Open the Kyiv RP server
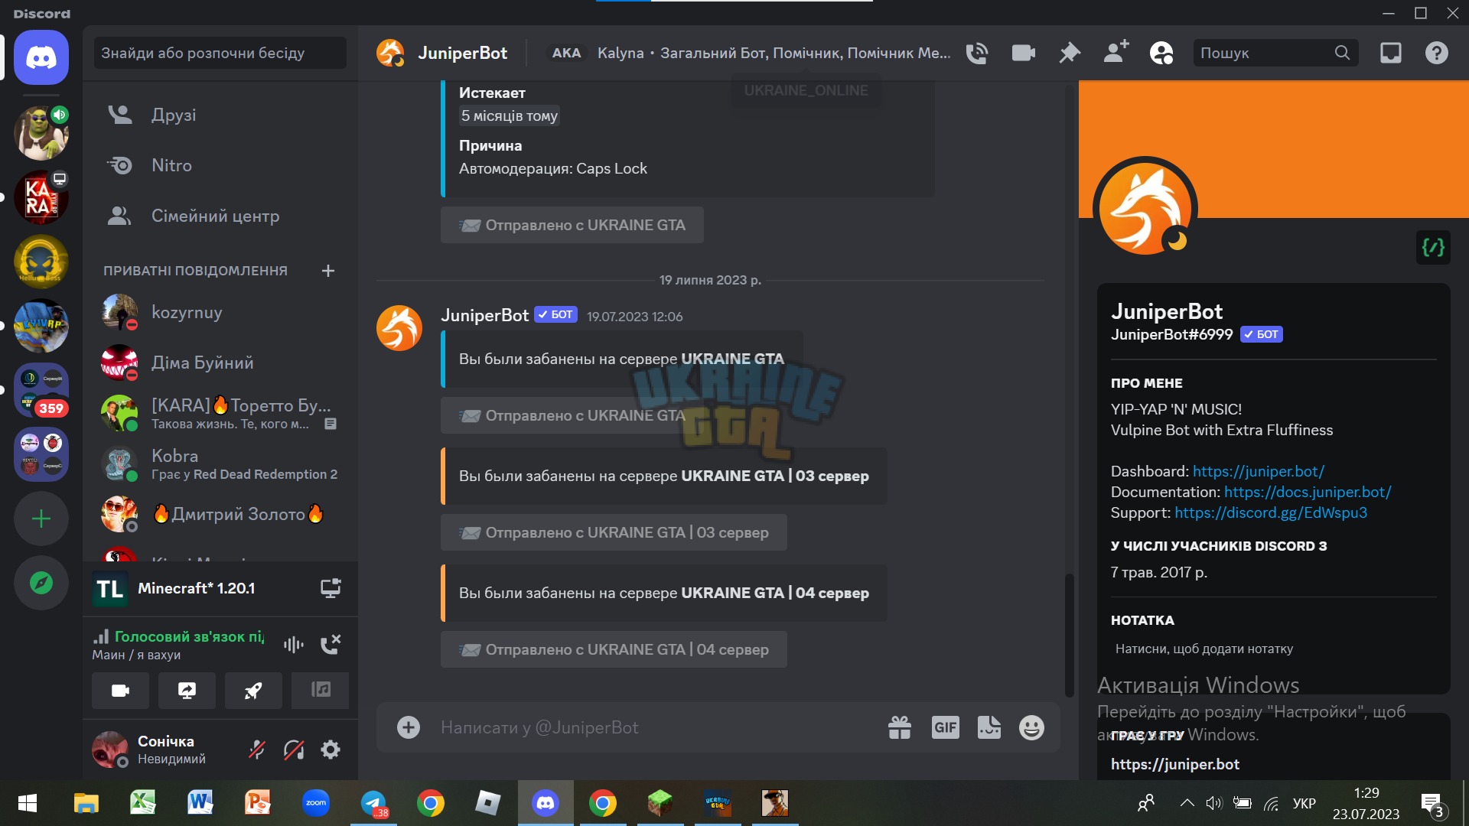Image resolution: width=1469 pixels, height=826 pixels. (41, 326)
